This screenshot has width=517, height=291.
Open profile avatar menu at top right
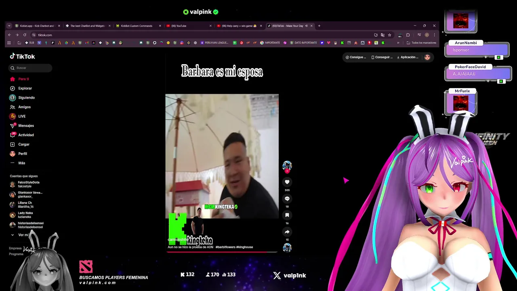427,57
